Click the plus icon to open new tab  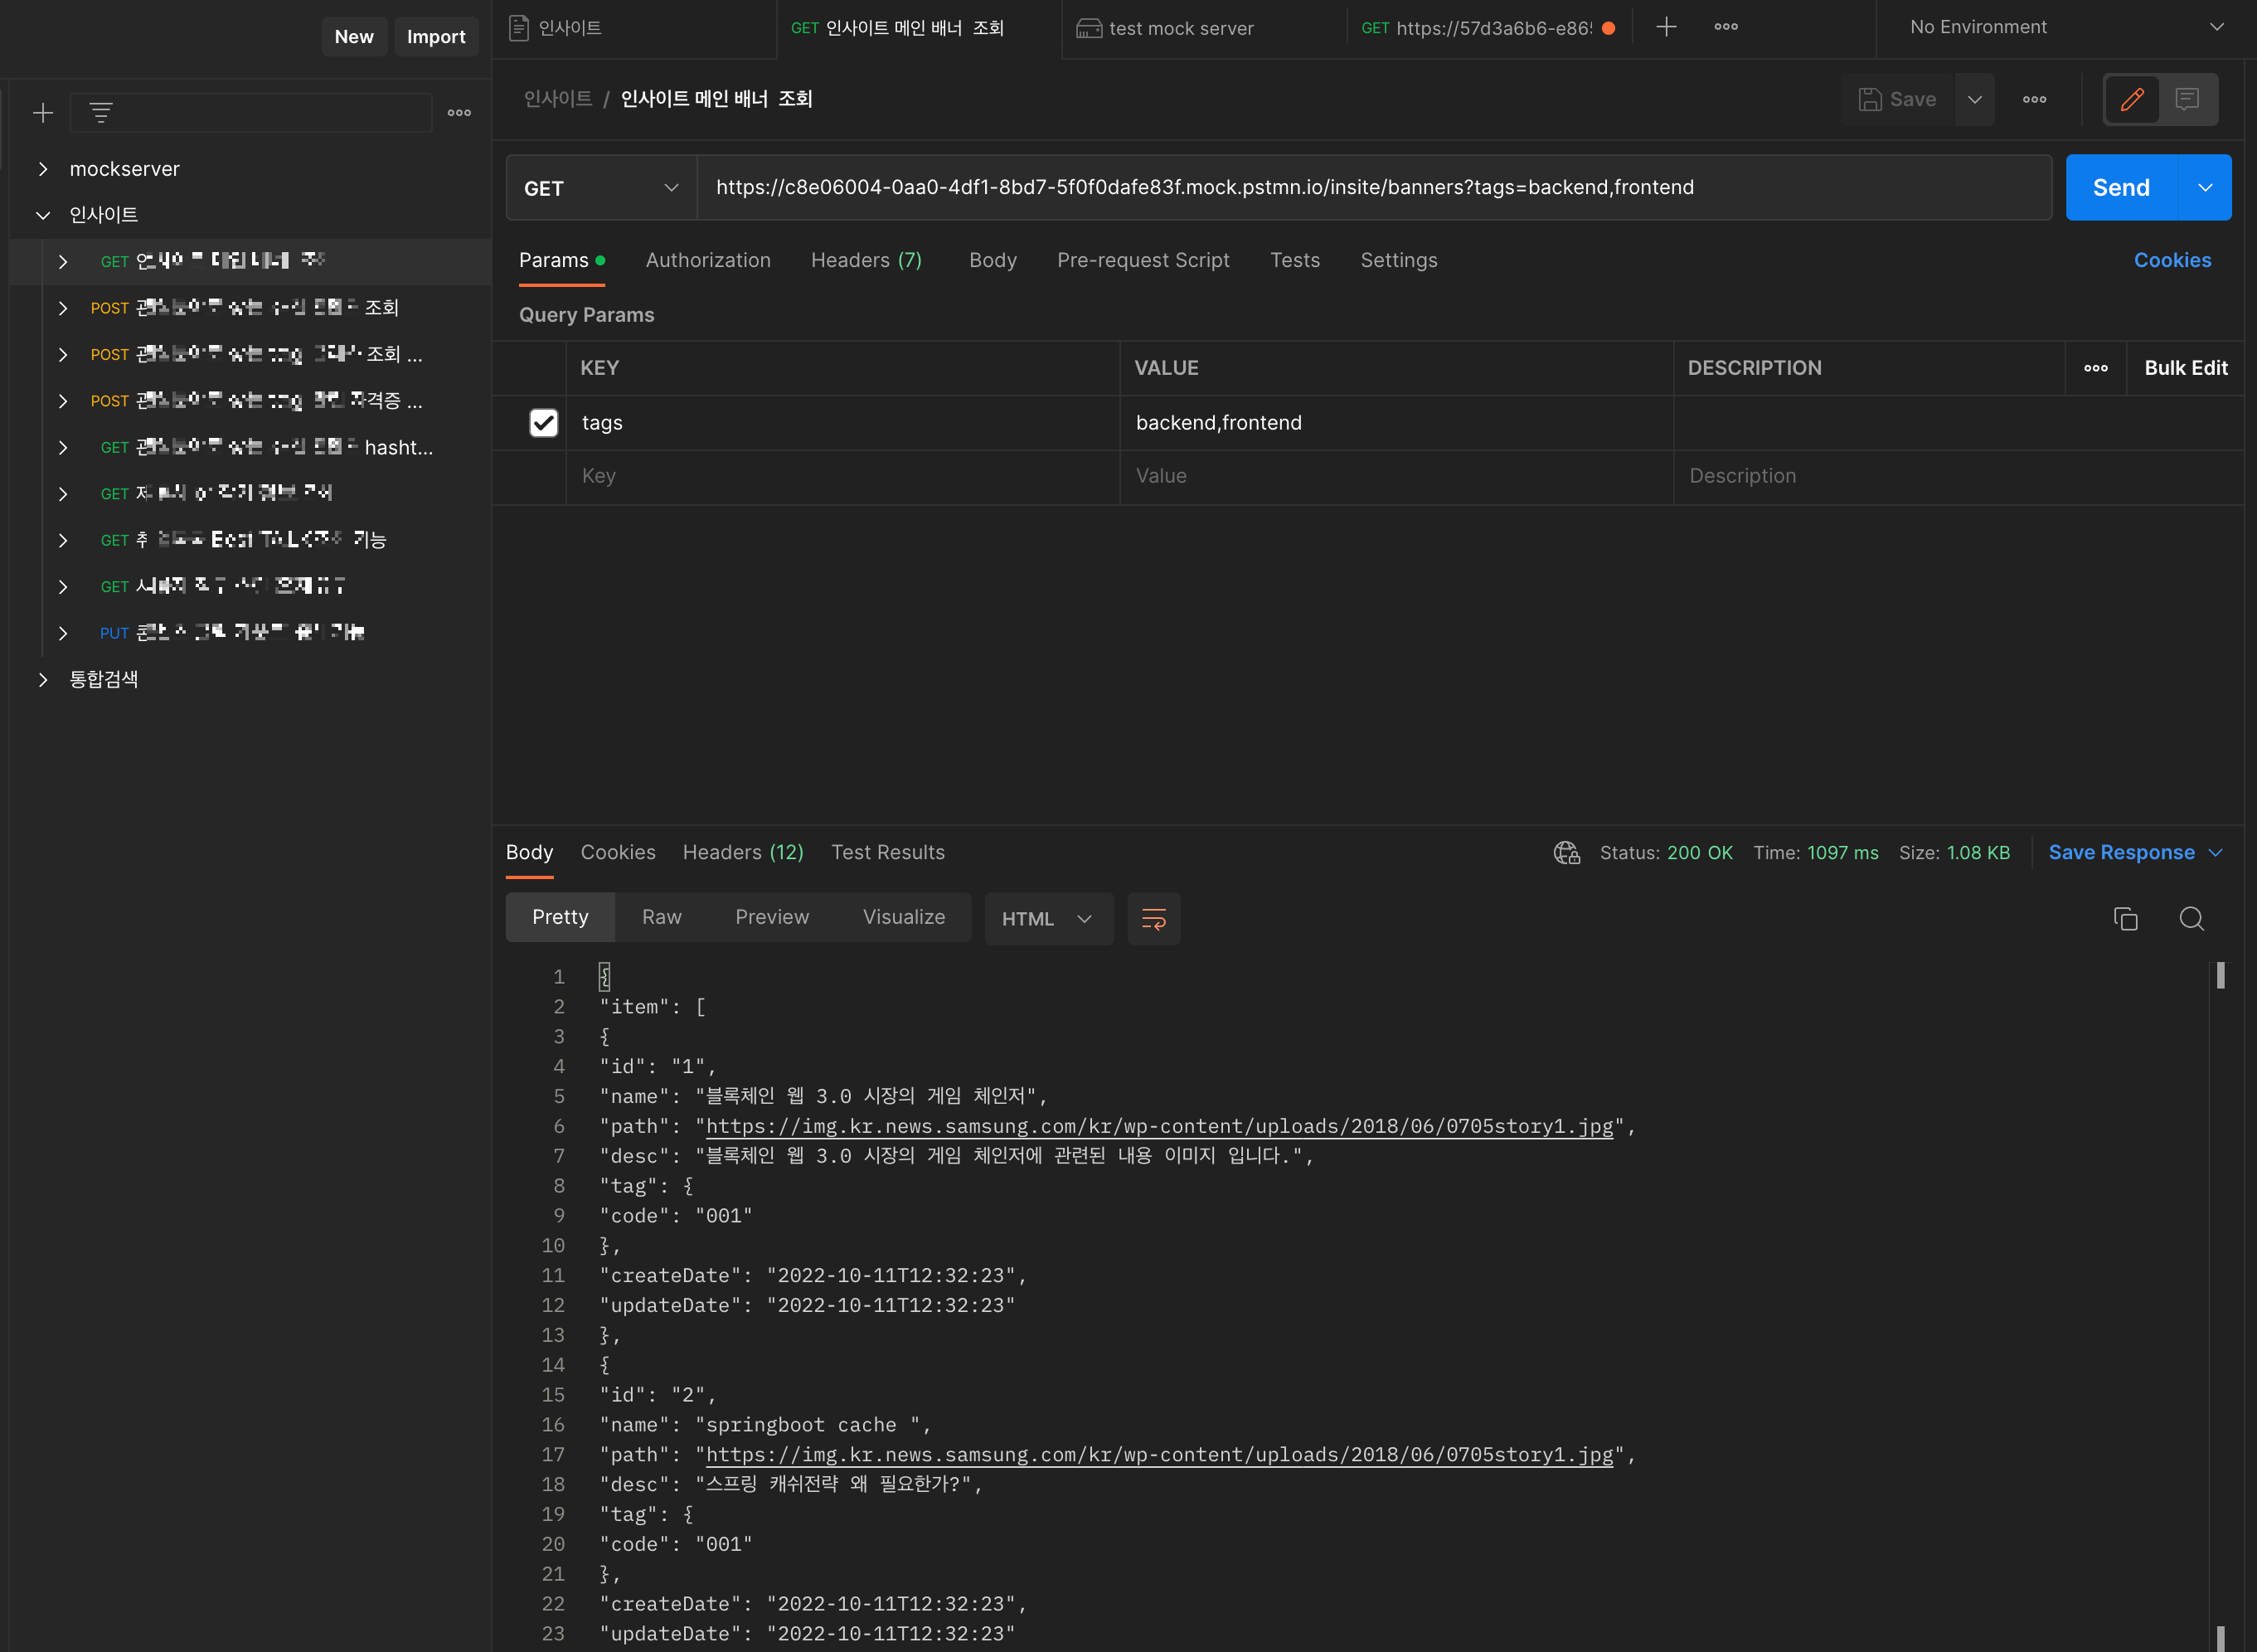click(1667, 27)
